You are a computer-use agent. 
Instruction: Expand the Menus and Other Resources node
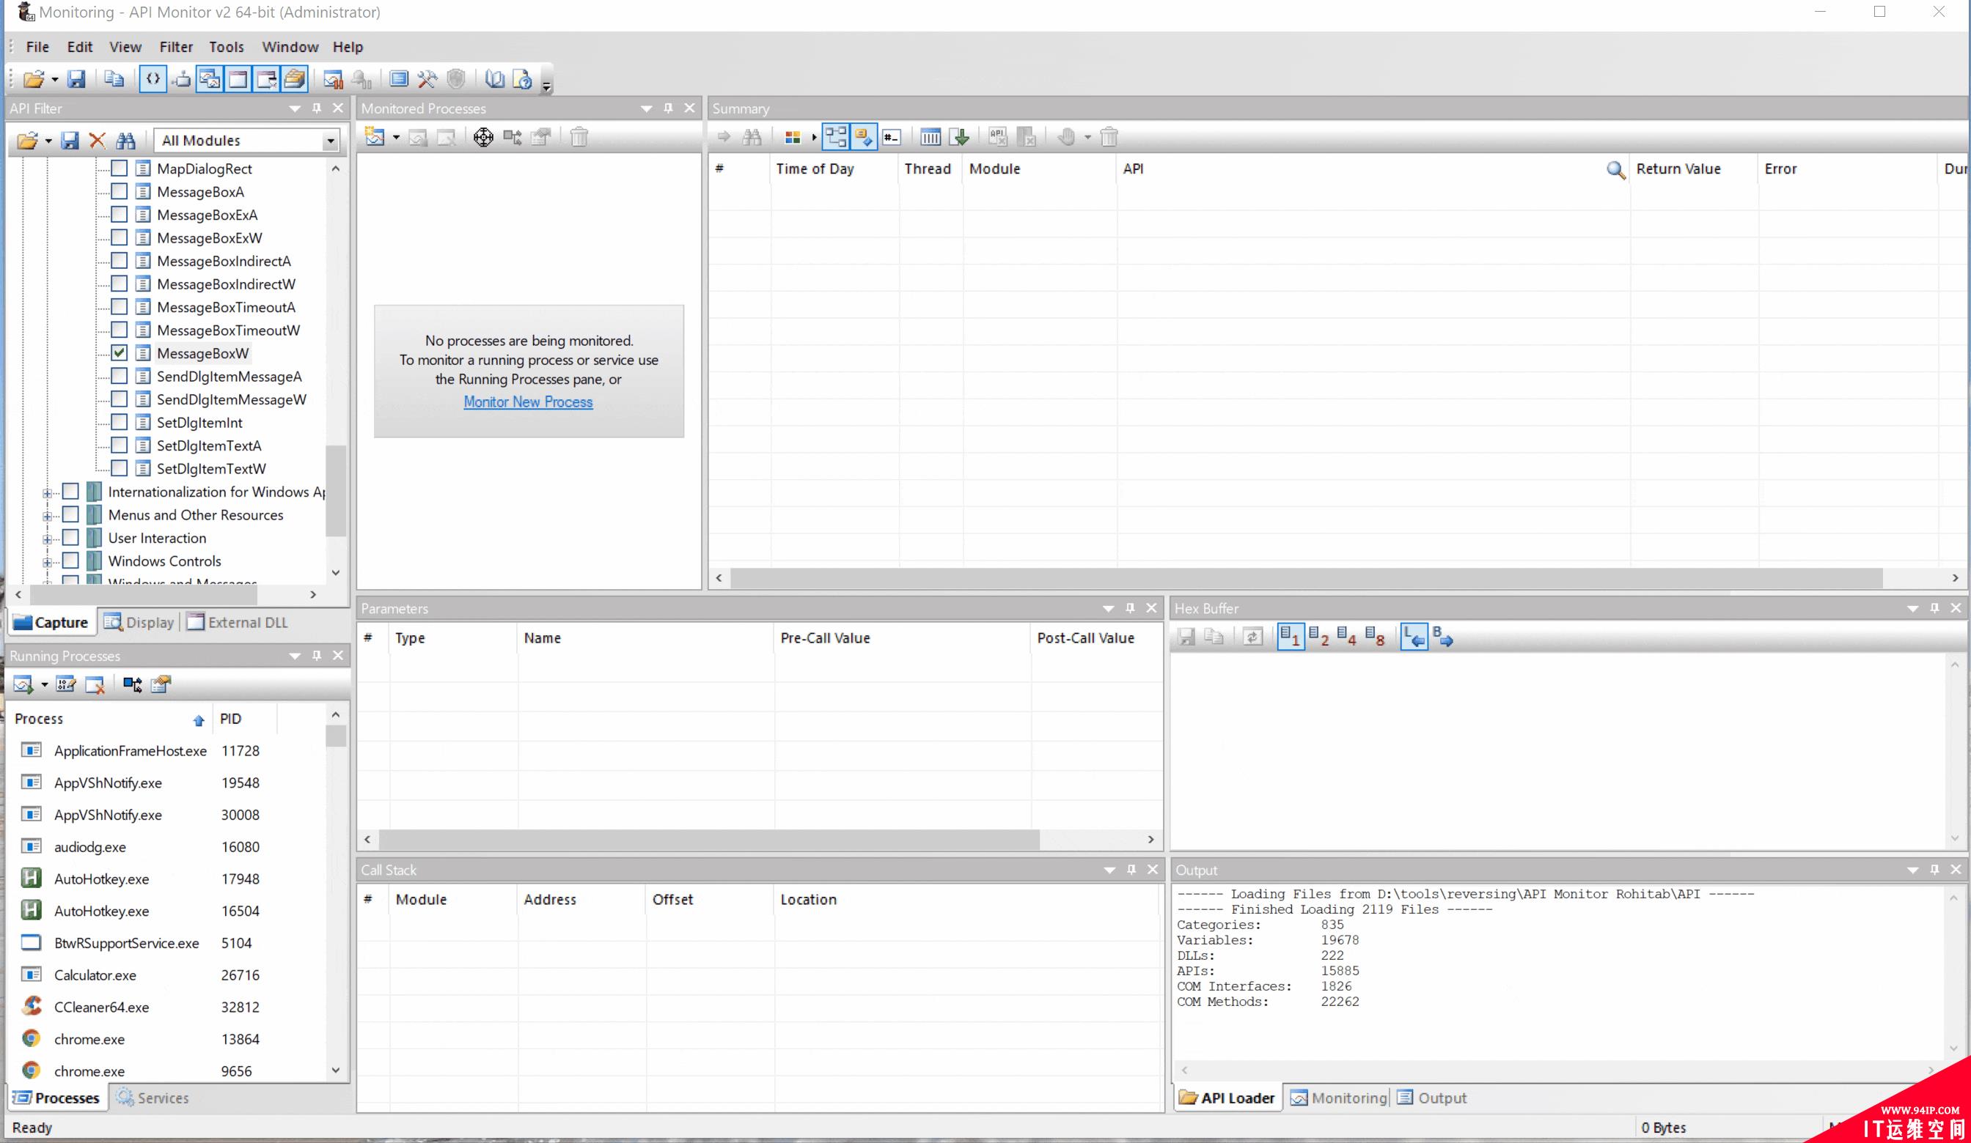point(47,516)
